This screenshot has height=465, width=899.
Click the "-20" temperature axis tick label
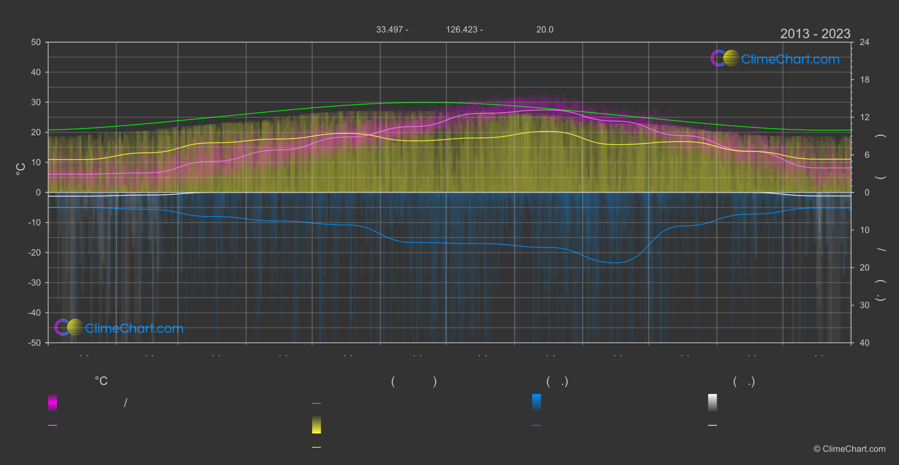(x=34, y=253)
